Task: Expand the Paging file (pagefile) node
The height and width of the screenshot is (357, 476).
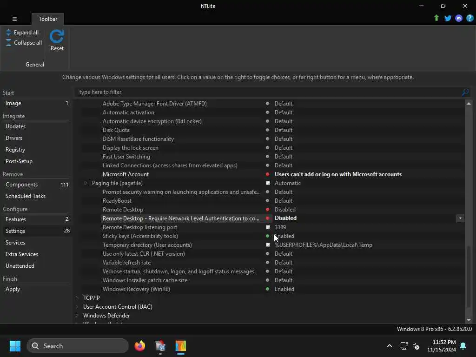Action: point(86,183)
